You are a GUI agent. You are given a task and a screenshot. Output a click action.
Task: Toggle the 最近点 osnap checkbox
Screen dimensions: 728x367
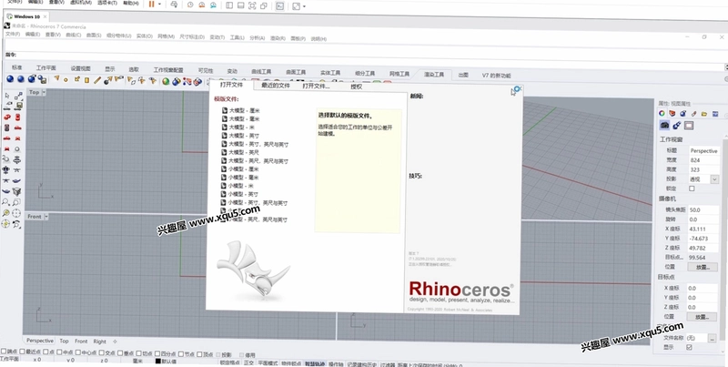(22, 352)
